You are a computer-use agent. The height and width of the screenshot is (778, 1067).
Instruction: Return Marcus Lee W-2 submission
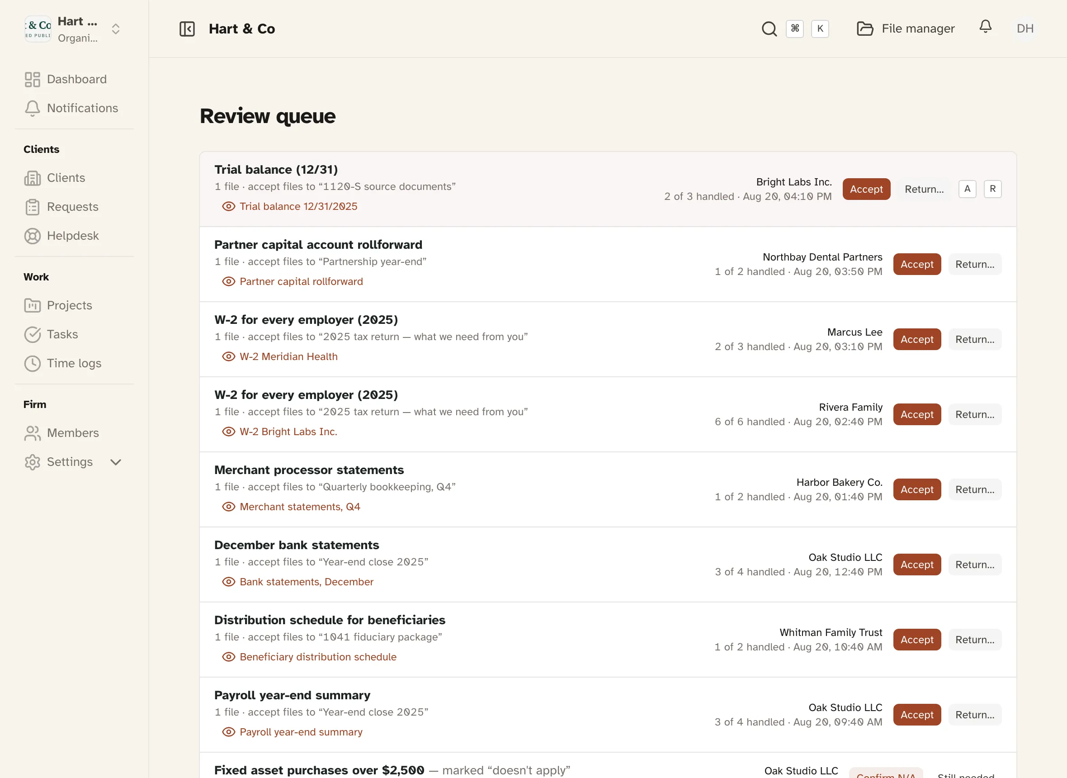tap(975, 339)
